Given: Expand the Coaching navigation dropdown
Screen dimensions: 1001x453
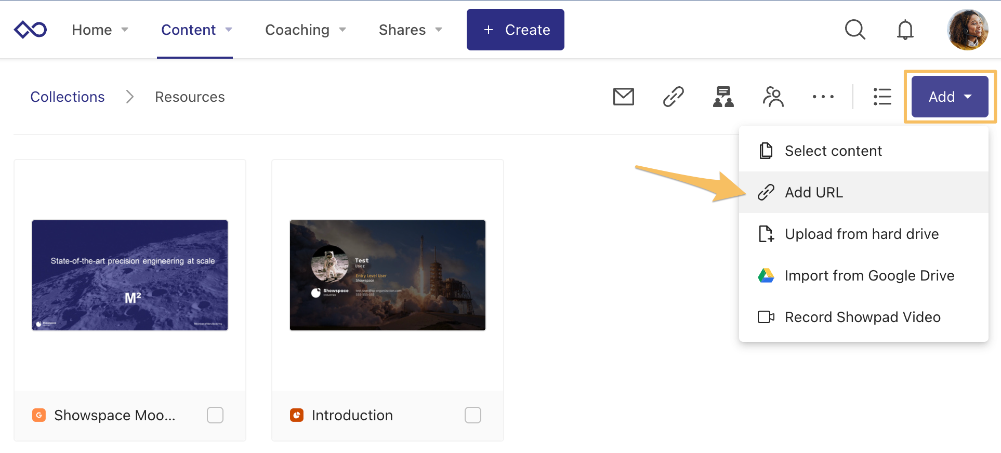Looking at the screenshot, I should 305,30.
